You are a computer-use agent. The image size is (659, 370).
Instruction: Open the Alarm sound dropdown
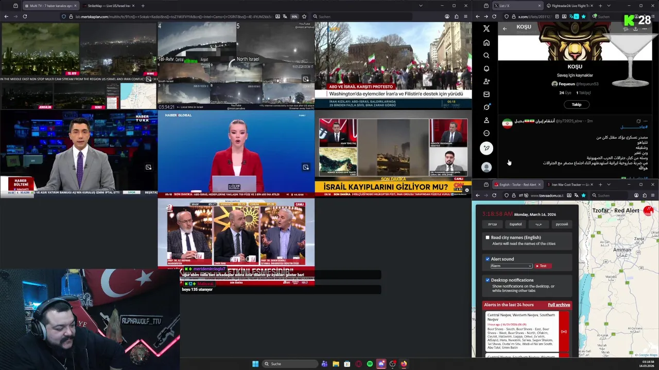point(511,266)
